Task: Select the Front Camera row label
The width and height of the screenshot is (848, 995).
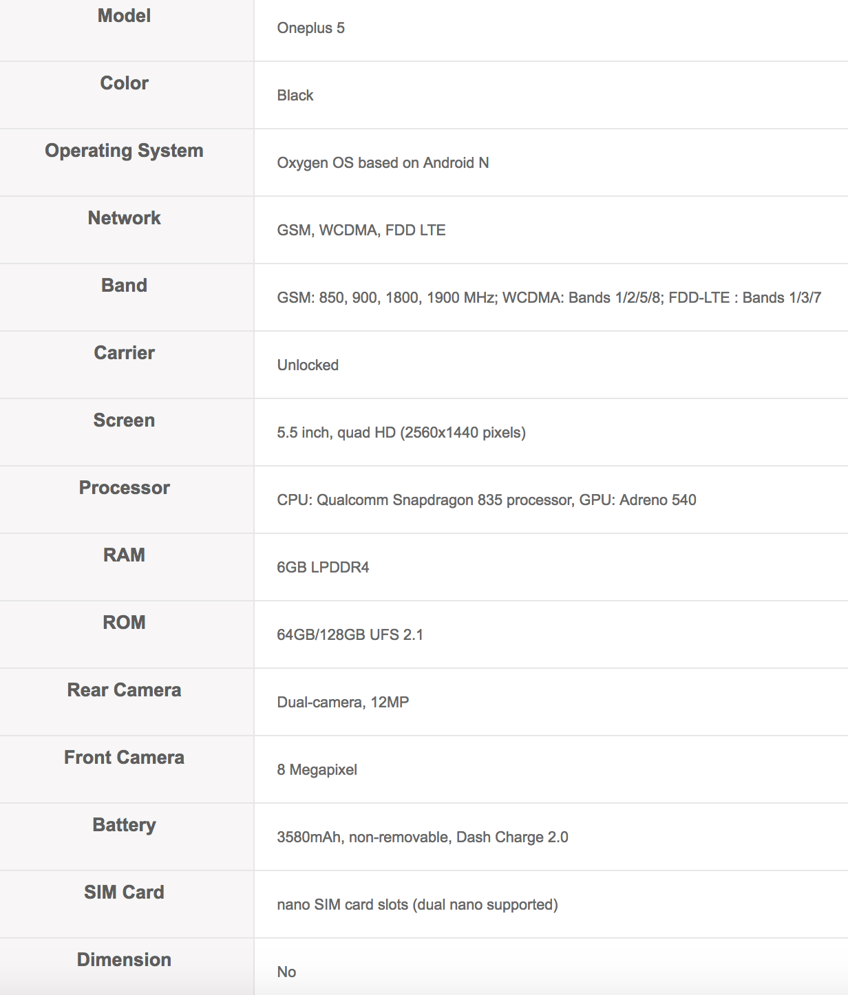Action: click(124, 758)
